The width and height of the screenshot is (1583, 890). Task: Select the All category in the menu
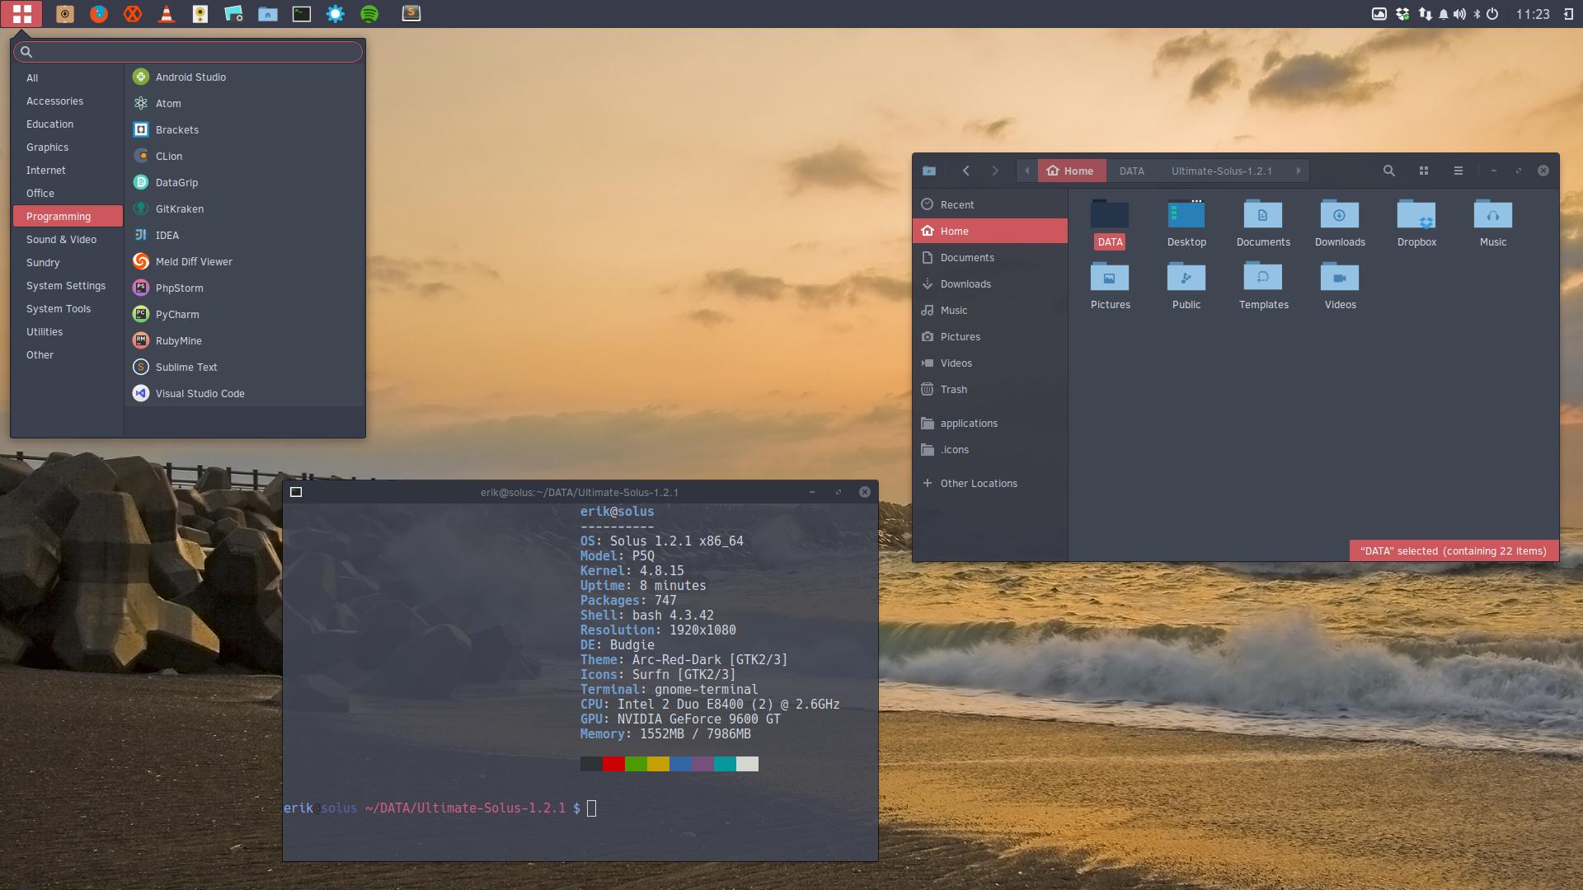[68, 77]
